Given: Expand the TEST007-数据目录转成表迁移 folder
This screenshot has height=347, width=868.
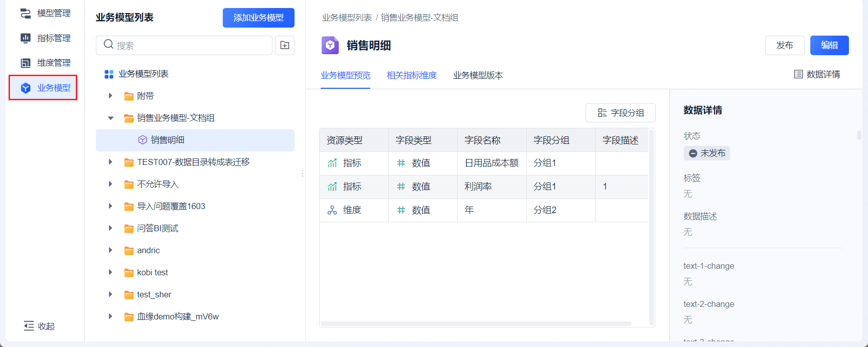Looking at the screenshot, I should [x=110, y=162].
